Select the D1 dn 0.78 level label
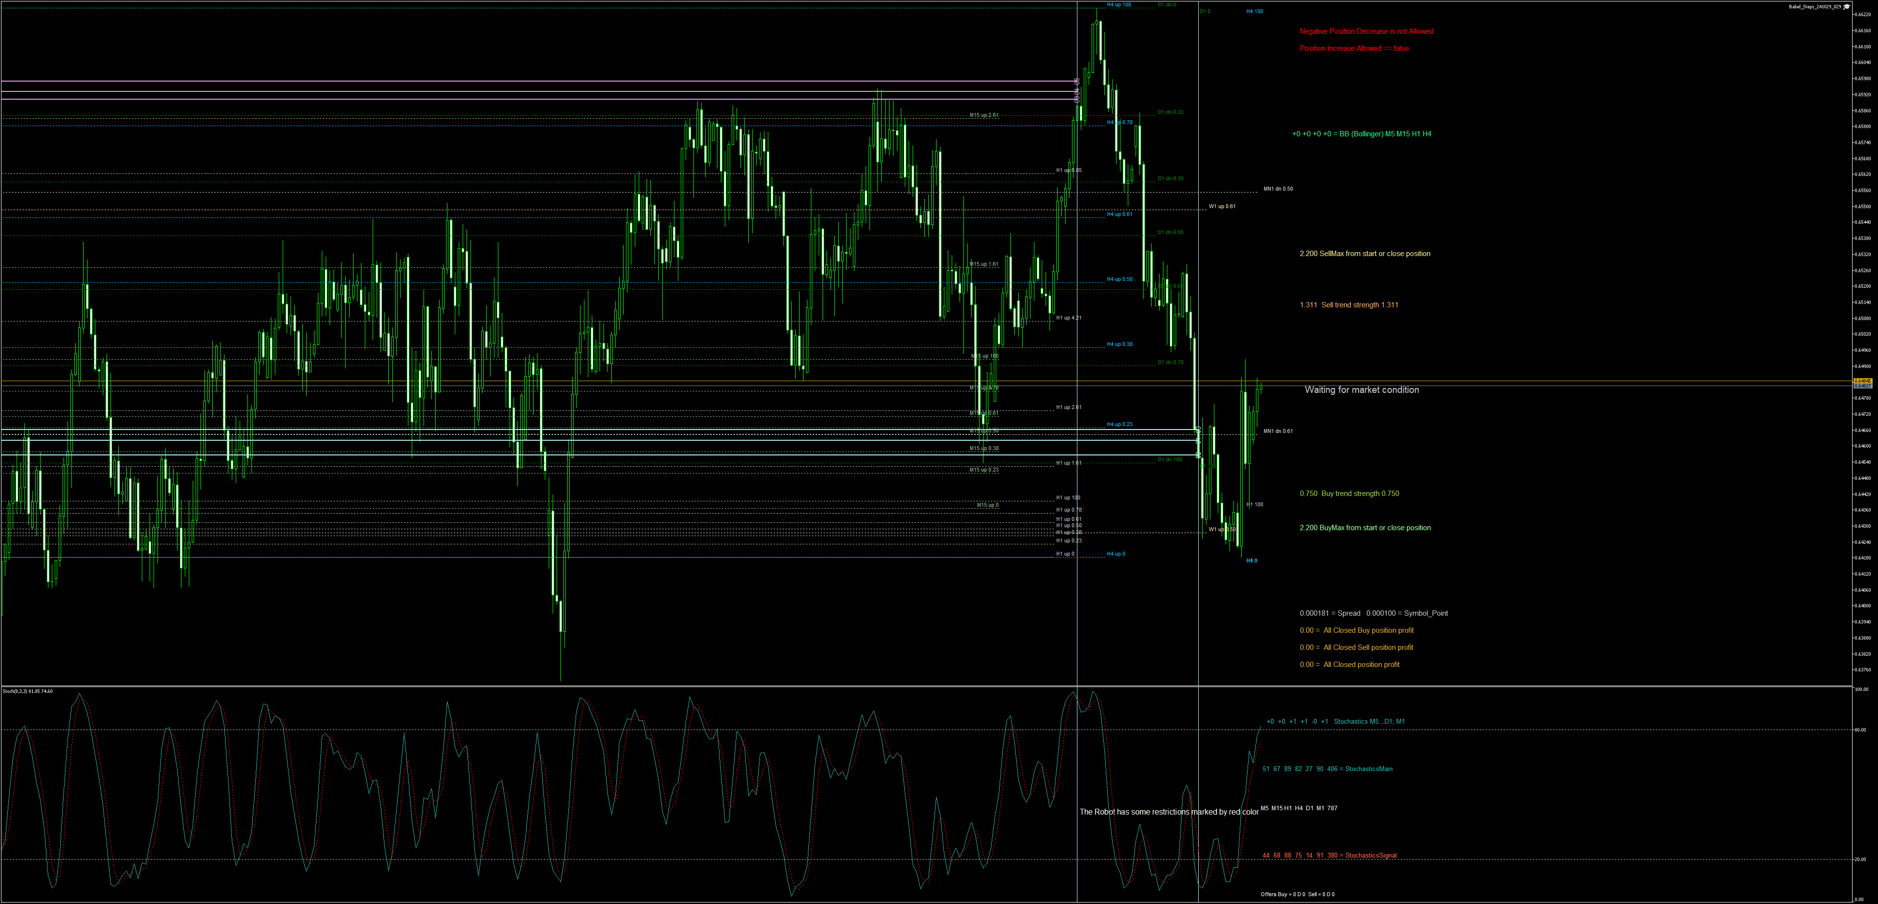This screenshot has width=1878, height=904. click(1170, 362)
